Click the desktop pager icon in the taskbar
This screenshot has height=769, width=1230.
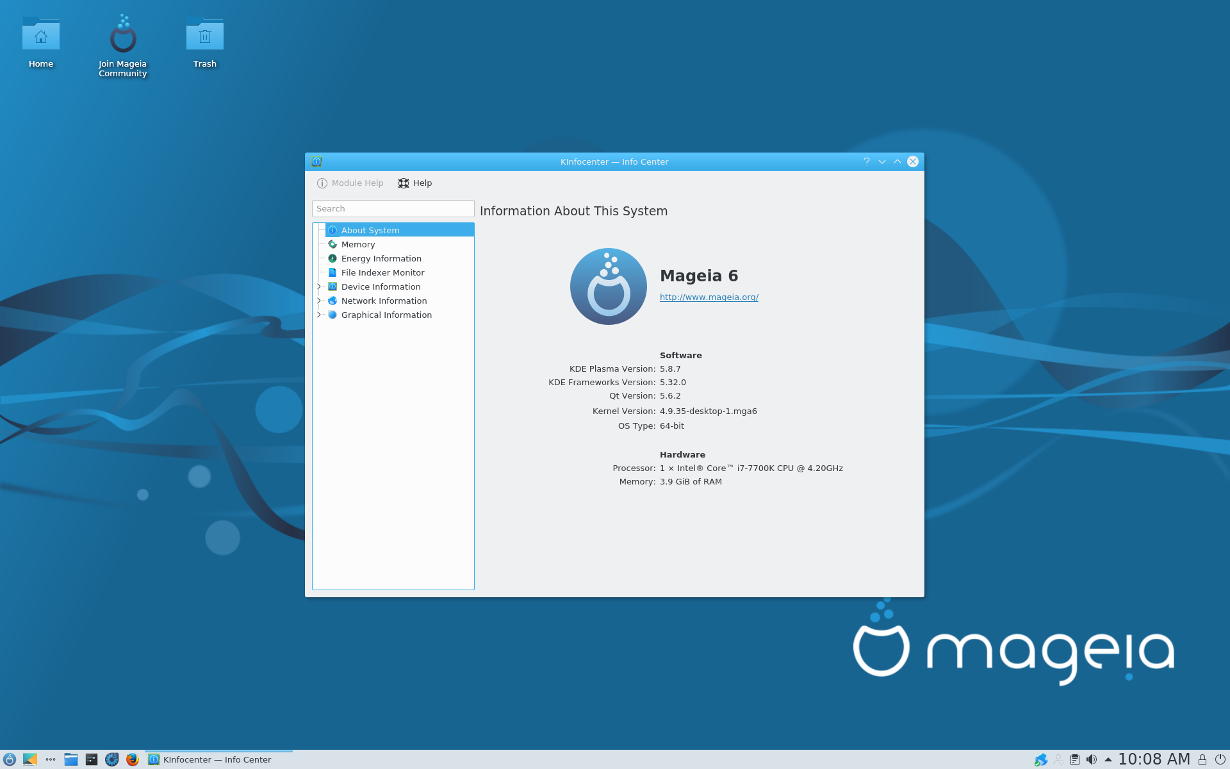coord(30,759)
